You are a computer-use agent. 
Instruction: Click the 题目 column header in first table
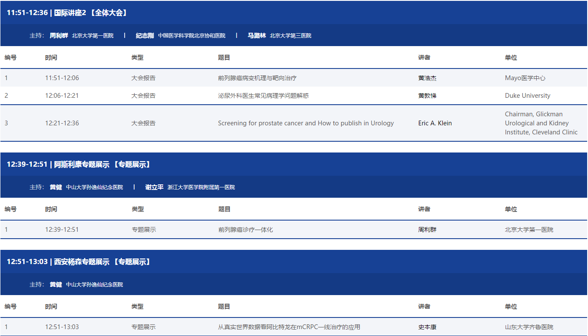tap(224, 58)
